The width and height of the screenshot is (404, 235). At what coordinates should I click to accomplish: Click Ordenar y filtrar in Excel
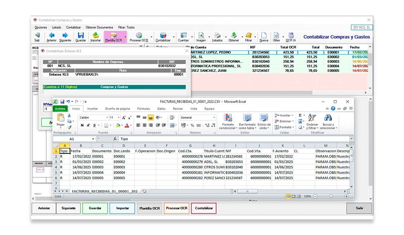click(x=312, y=121)
